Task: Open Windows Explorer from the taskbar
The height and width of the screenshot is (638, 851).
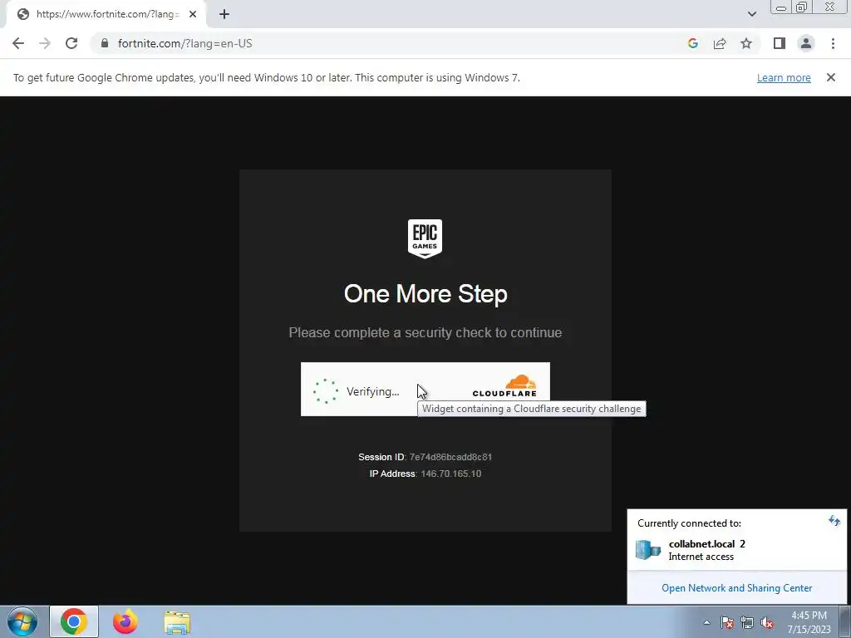Action: (x=177, y=623)
